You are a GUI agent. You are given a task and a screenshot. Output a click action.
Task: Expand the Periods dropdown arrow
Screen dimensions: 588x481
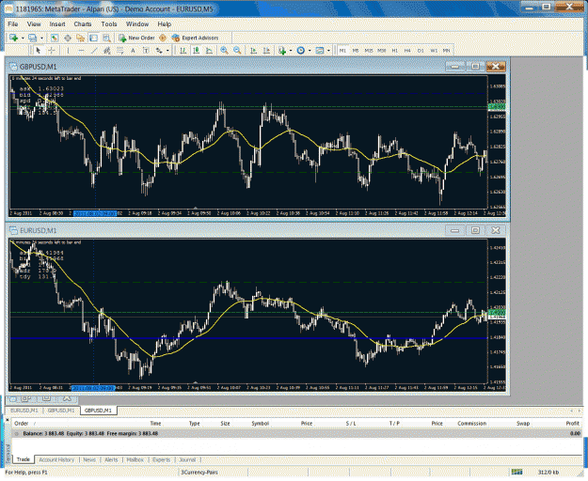pyautogui.click(x=310, y=51)
